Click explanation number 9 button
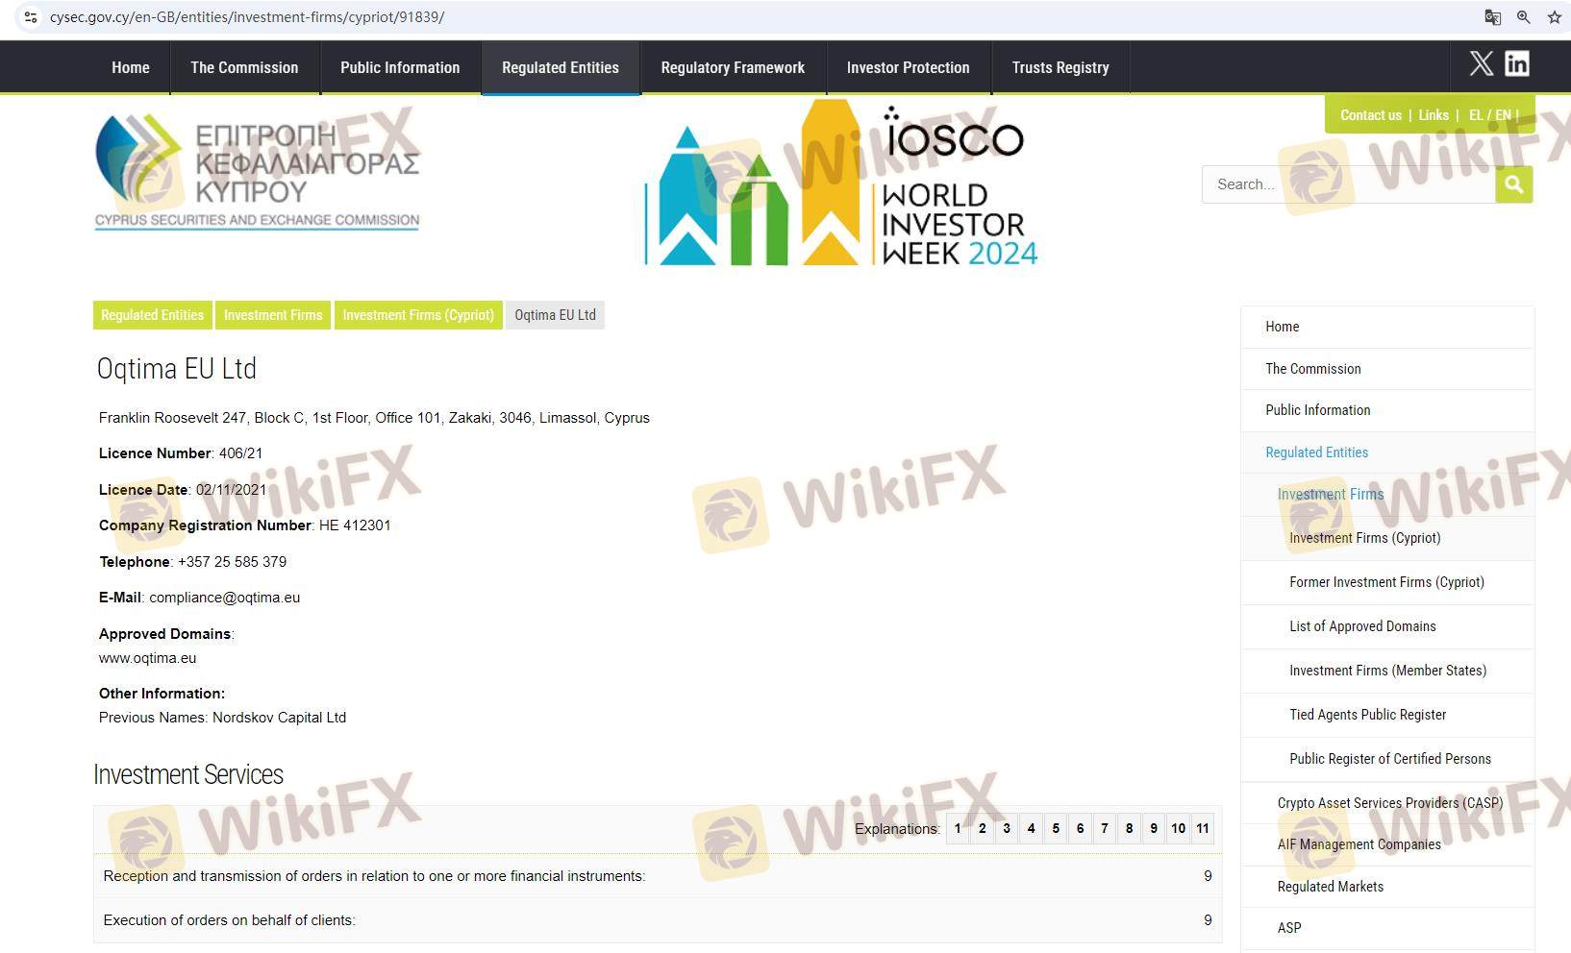 point(1154,828)
